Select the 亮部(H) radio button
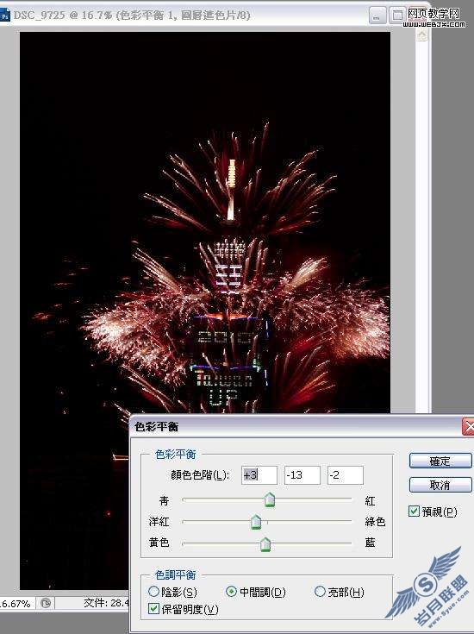This screenshot has height=634, width=474. (320, 592)
